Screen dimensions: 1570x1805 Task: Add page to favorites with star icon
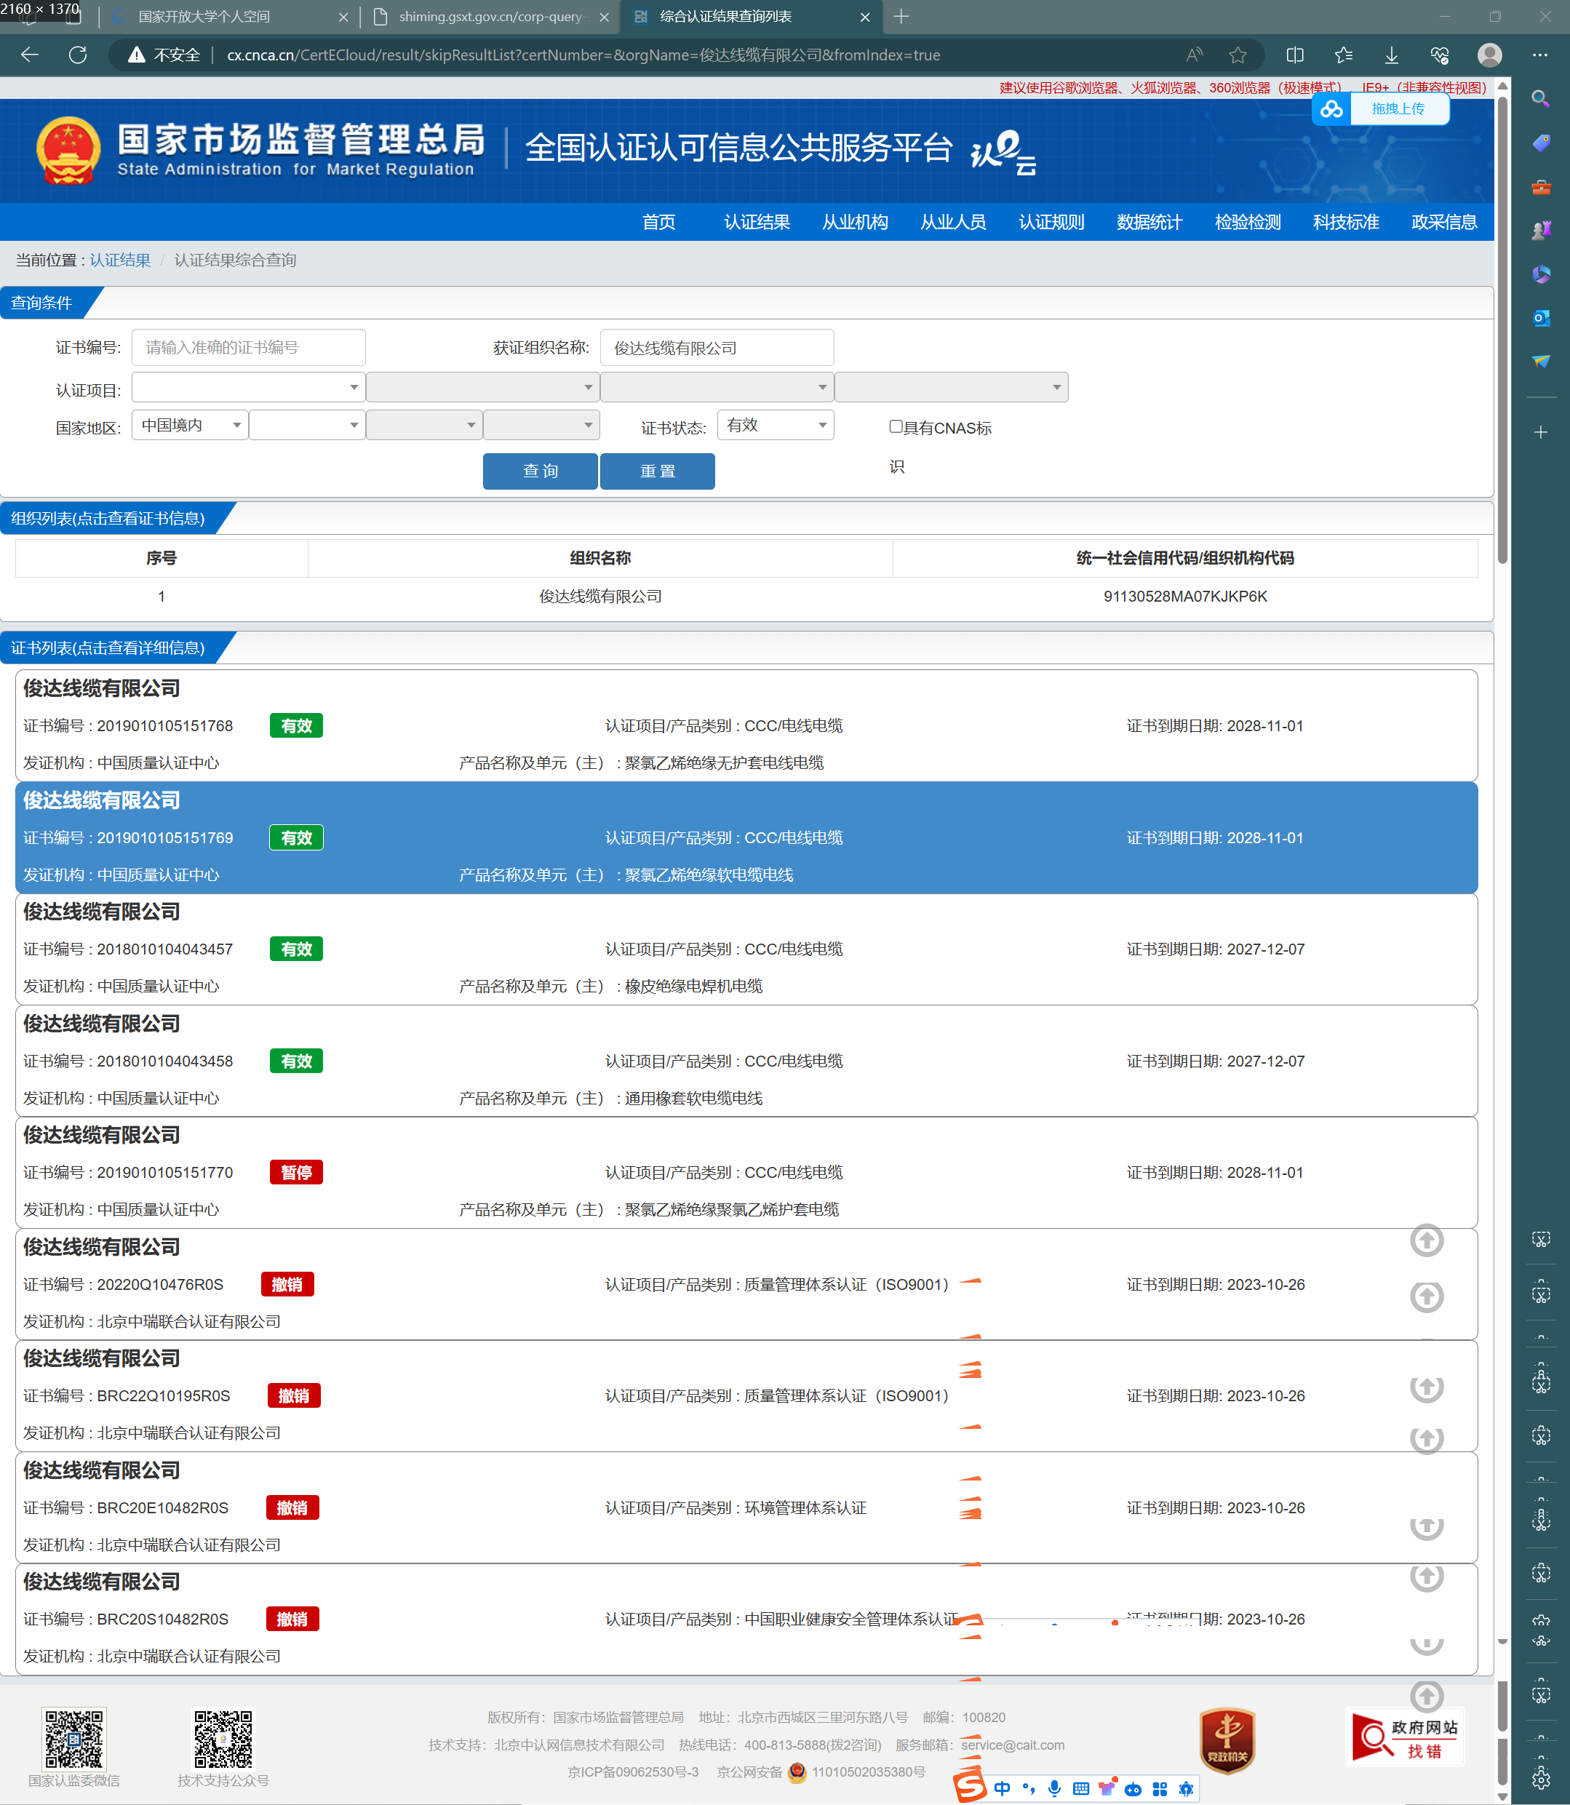pos(1237,55)
